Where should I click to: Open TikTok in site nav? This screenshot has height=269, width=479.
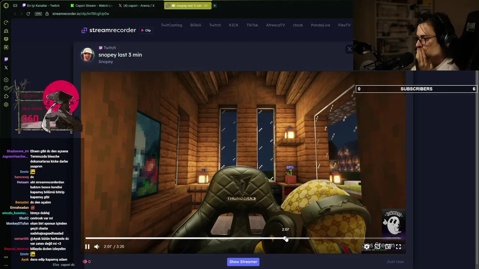(252, 25)
